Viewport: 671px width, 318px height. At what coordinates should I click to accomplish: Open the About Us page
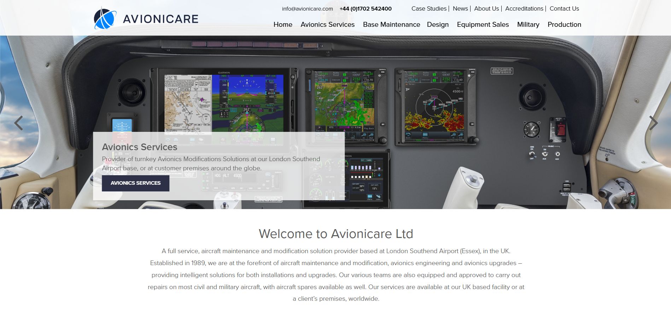(486, 8)
